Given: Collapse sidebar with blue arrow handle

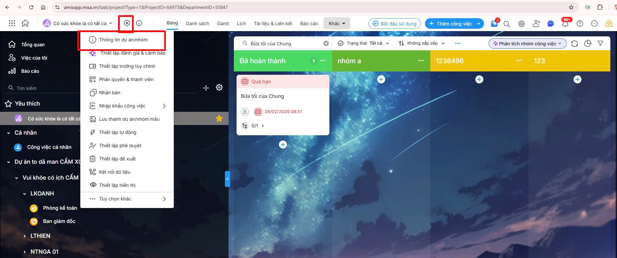Looking at the screenshot, I should point(227,179).
